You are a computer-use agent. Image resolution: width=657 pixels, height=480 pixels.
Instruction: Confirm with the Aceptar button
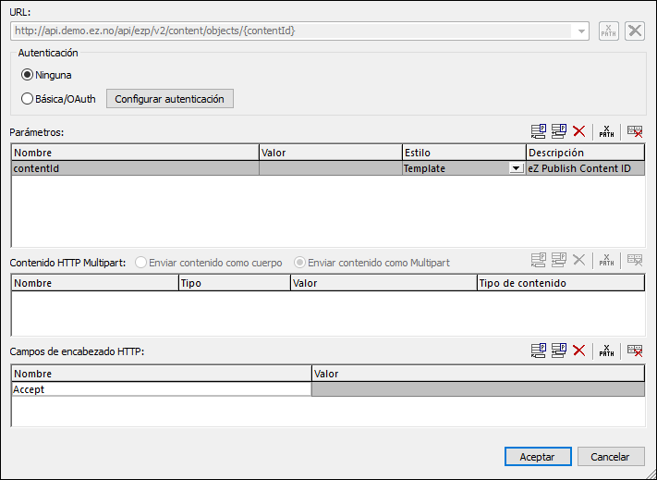[x=538, y=457]
